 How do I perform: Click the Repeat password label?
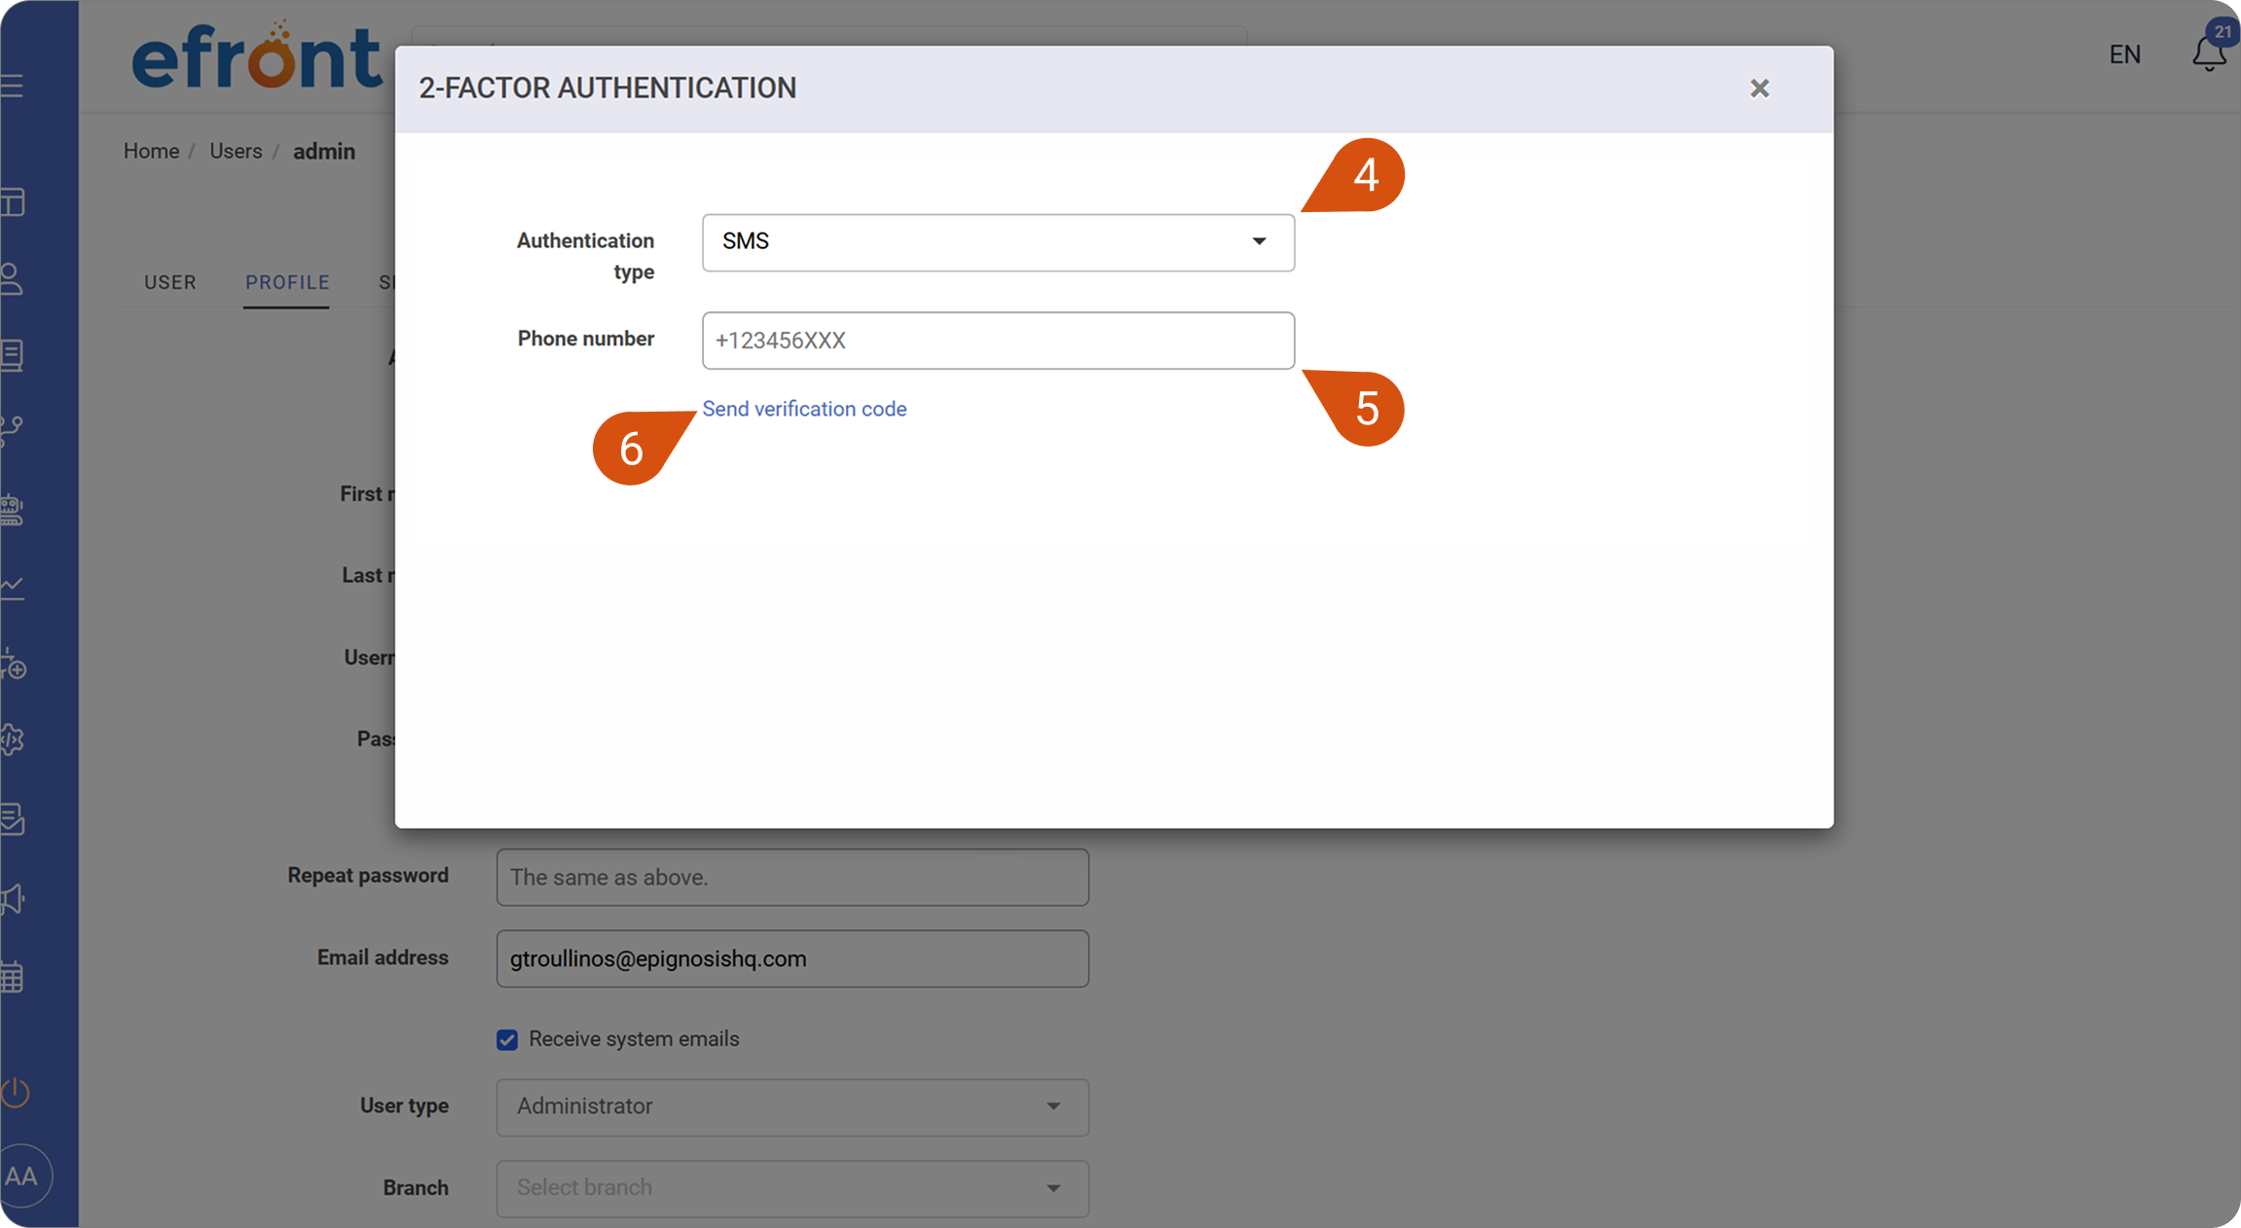(368, 876)
